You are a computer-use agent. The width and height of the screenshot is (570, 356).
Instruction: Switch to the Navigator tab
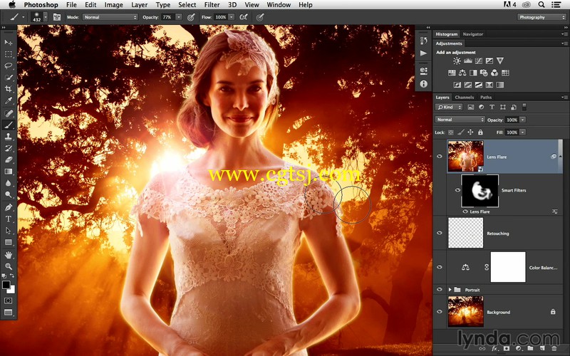click(x=472, y=33)
